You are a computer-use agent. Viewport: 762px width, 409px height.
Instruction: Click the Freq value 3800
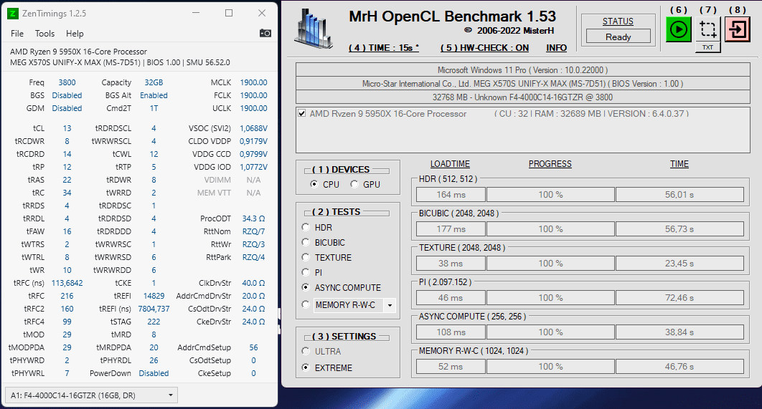pos(67,82)
